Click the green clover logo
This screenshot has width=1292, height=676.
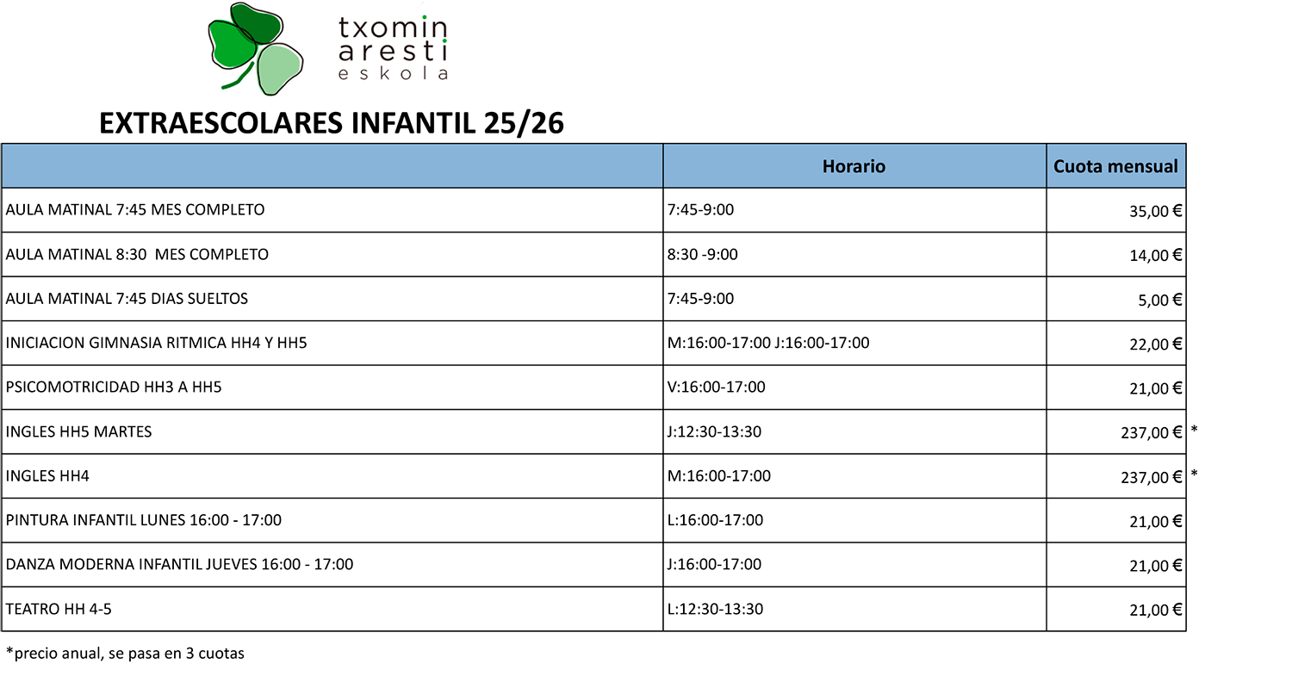coord(255,47)
